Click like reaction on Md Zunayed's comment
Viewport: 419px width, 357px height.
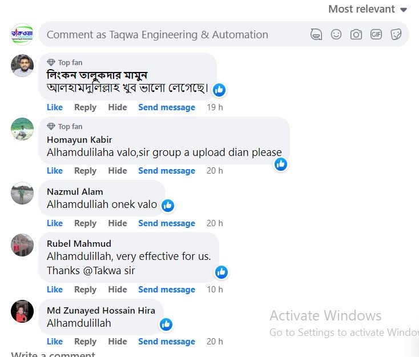pyautogui.click(x=166, y=324)
